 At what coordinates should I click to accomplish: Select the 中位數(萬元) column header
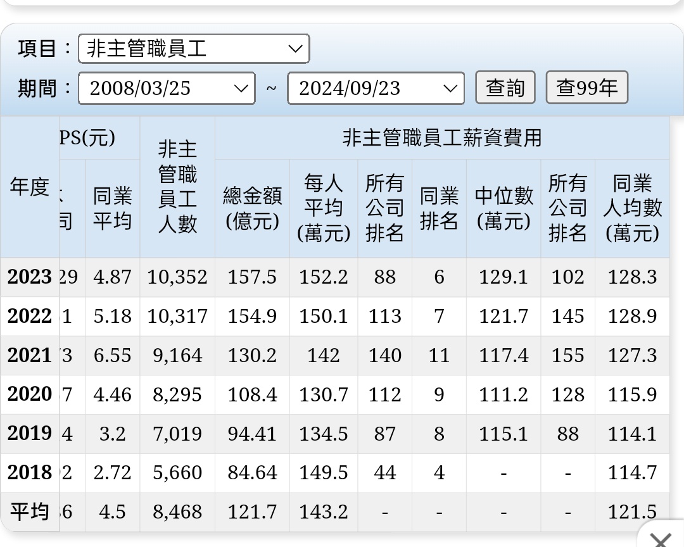click(x=503, y=208)
